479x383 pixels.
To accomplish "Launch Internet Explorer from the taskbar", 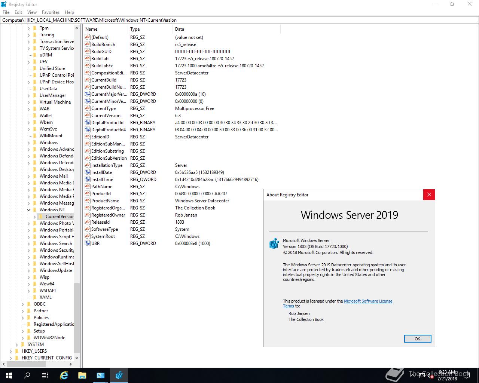I will point(64,376).
